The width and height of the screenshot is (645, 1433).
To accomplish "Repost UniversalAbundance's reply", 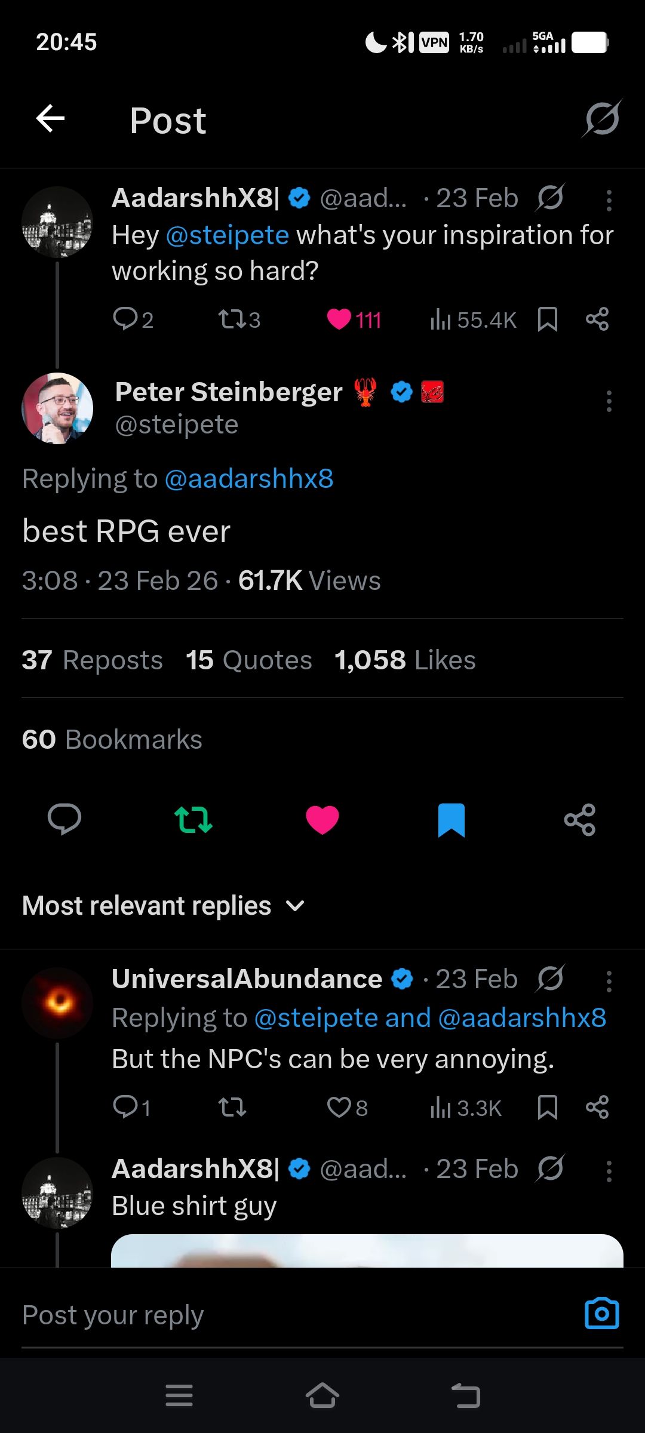I will tap(232, 1108).
